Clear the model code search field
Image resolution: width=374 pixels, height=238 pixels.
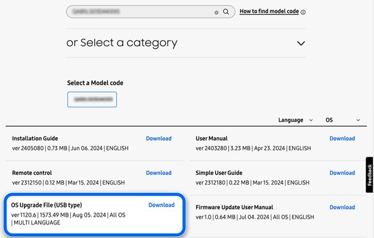click(216, 12)
